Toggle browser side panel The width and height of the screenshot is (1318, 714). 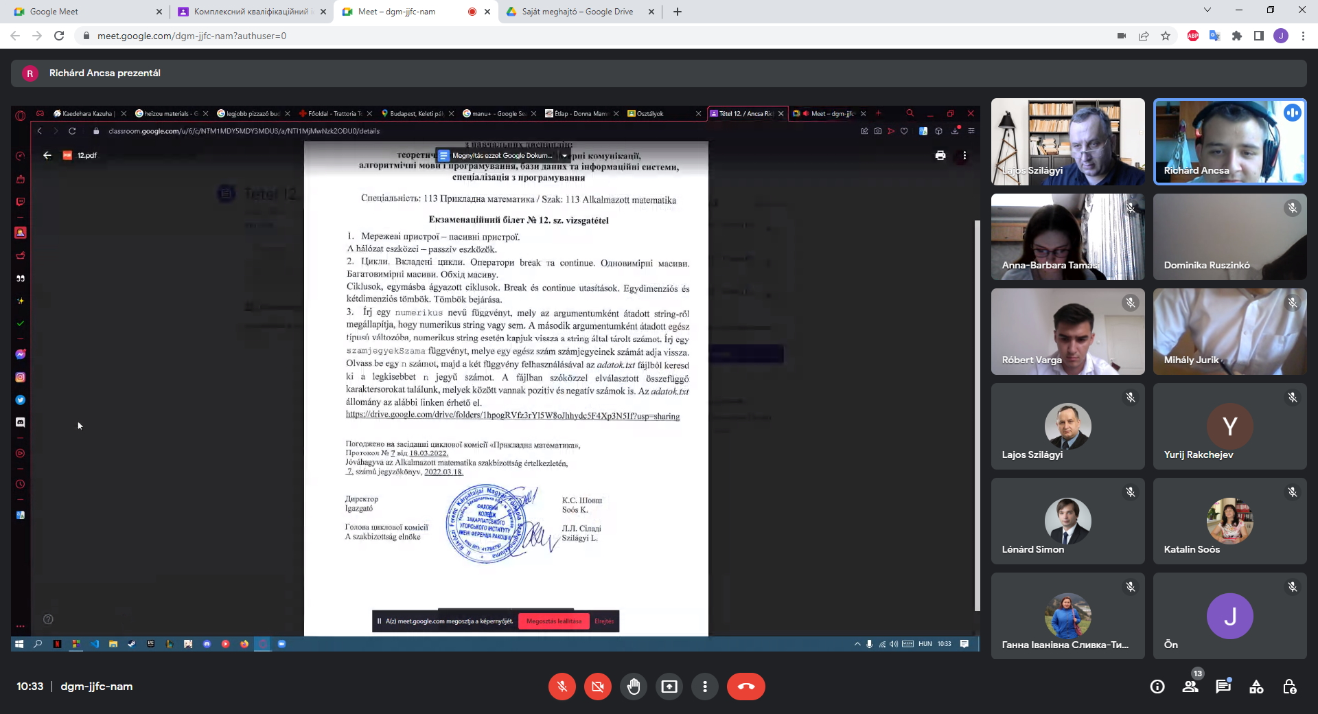coord(1259,36)
